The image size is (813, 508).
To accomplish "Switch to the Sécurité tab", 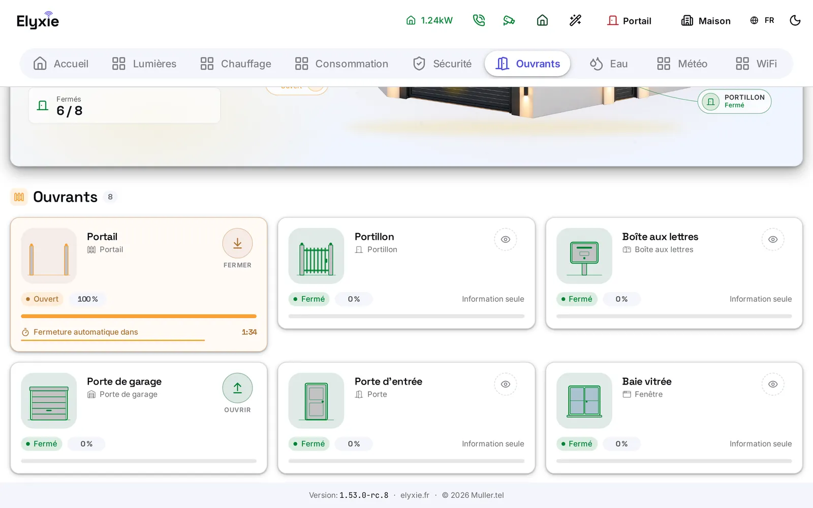I will tap(442, 63).
